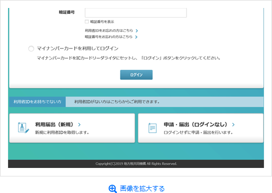Click マイナンバーカードをICカードリーダライタにセットし instruction text
This screenshot has width=272, height=193.
129,58
